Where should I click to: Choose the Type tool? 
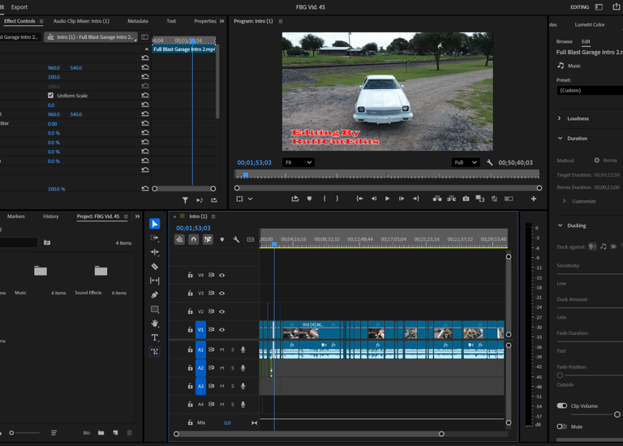pos(155,337)
